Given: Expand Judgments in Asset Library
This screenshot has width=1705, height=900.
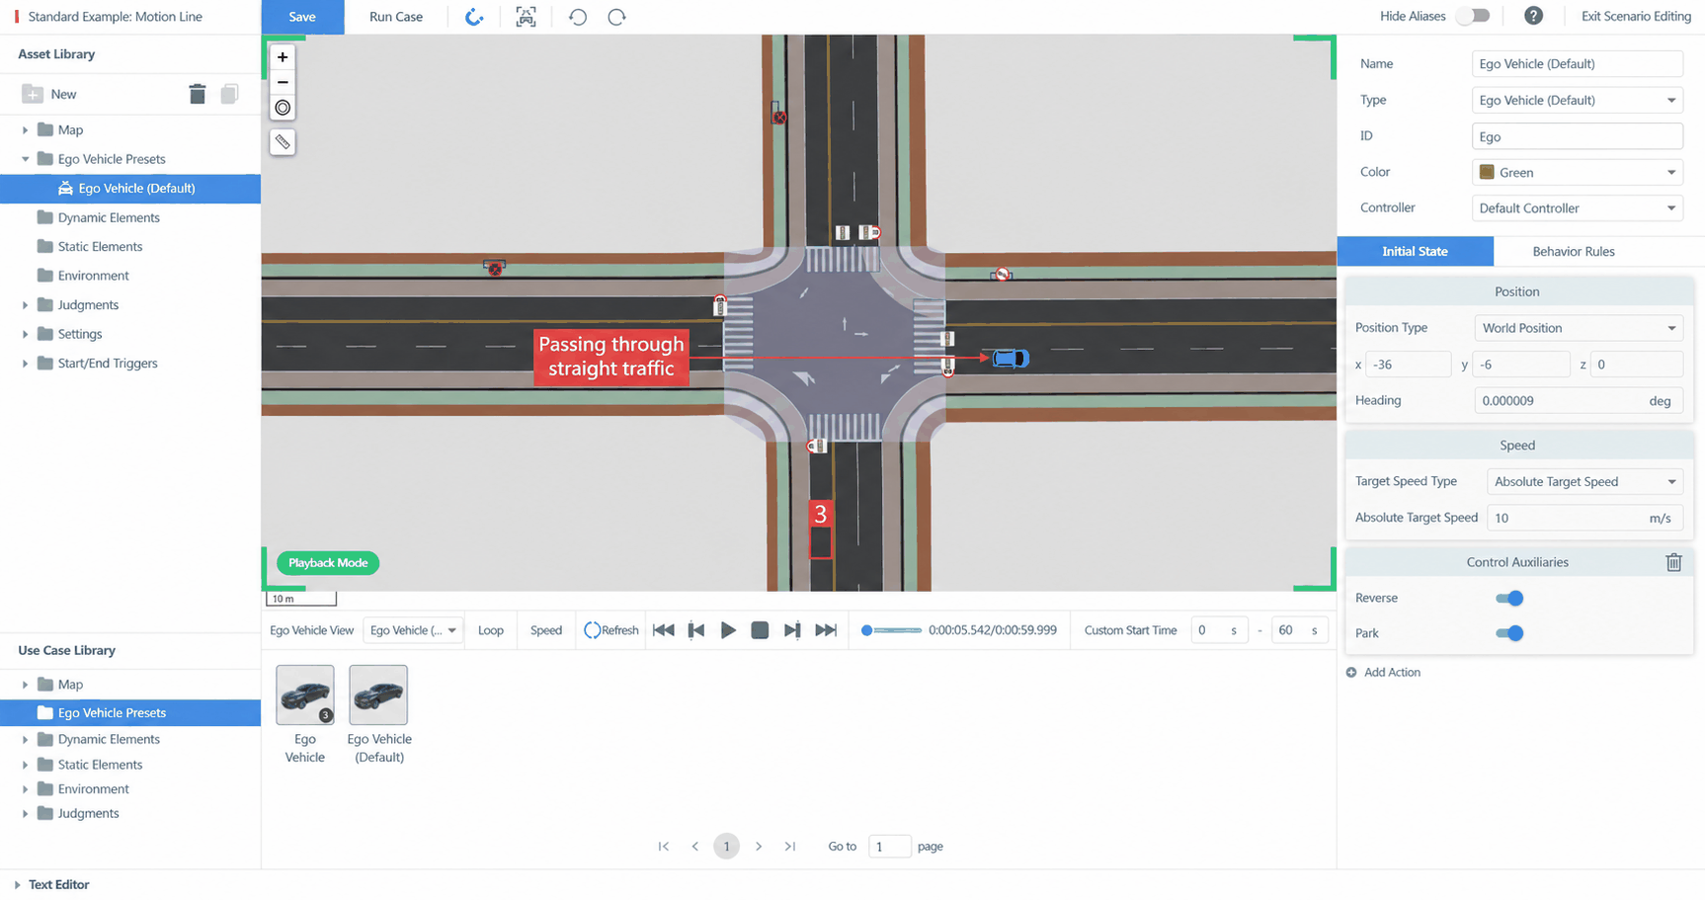Looking at the screenshot, I should point(26,305).
